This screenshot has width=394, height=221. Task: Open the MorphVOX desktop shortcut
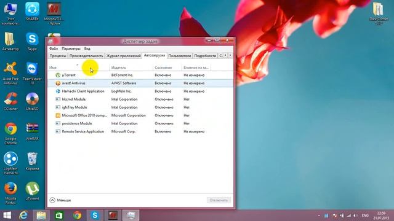point(54,14)
